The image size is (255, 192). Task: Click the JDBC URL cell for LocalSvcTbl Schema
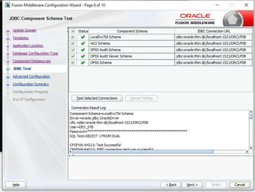[214, 37]
